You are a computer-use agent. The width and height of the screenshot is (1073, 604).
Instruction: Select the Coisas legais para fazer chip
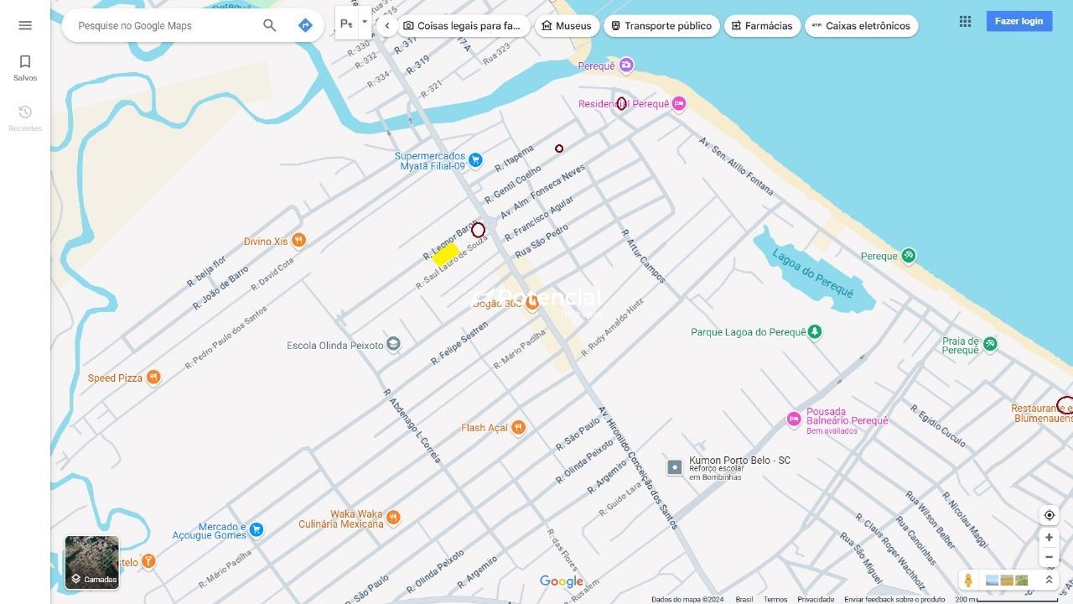point(462,26)
